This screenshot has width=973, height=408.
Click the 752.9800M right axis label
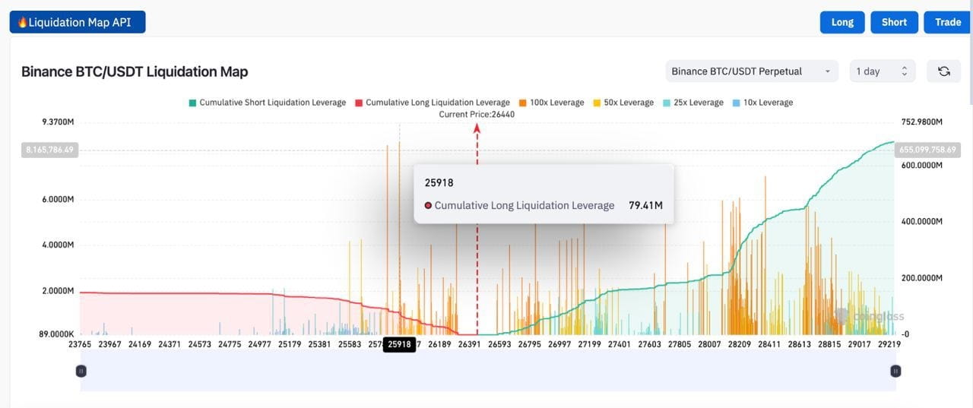(x=921, y=122)
